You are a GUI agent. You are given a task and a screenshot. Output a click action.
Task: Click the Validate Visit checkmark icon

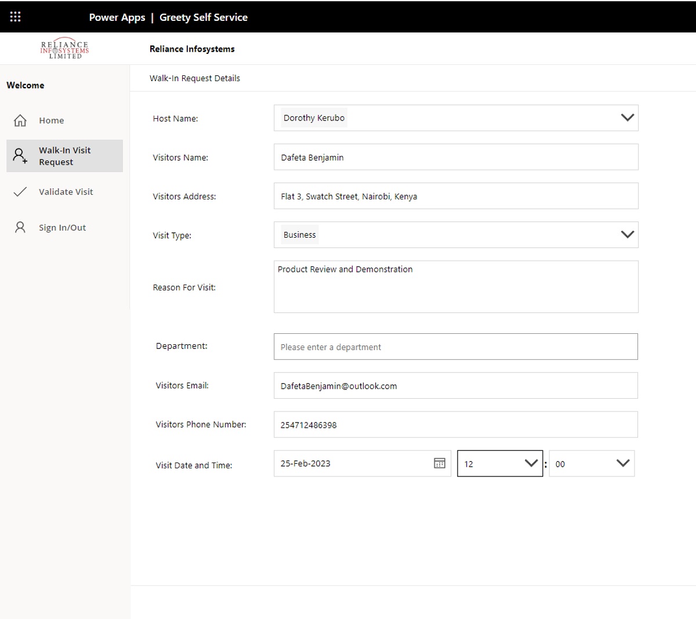[x=20, y=192]
